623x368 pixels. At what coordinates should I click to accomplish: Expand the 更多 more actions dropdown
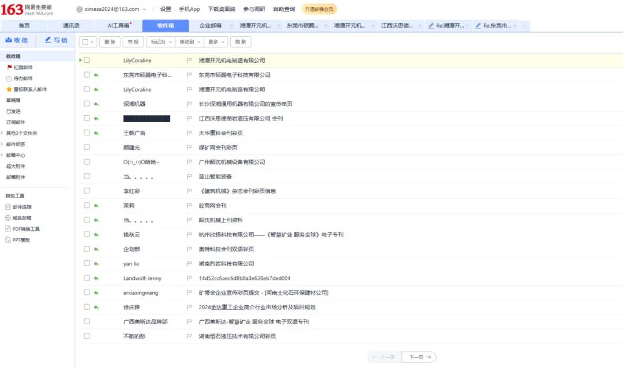(x=215, y=41)
